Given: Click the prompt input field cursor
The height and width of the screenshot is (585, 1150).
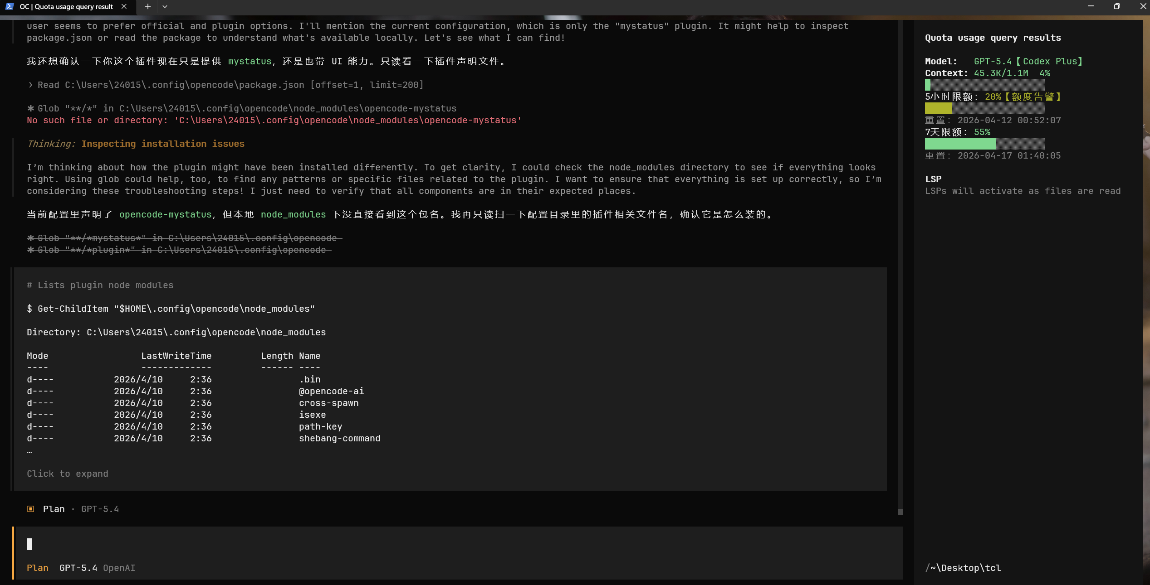Looking at the screenshot, I should point(29,544).
